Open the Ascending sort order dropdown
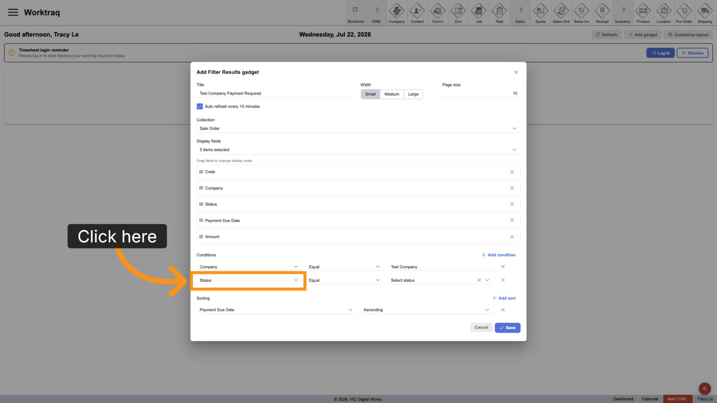Viewport: 717px width, 403px height. click(x=426, y=310)
